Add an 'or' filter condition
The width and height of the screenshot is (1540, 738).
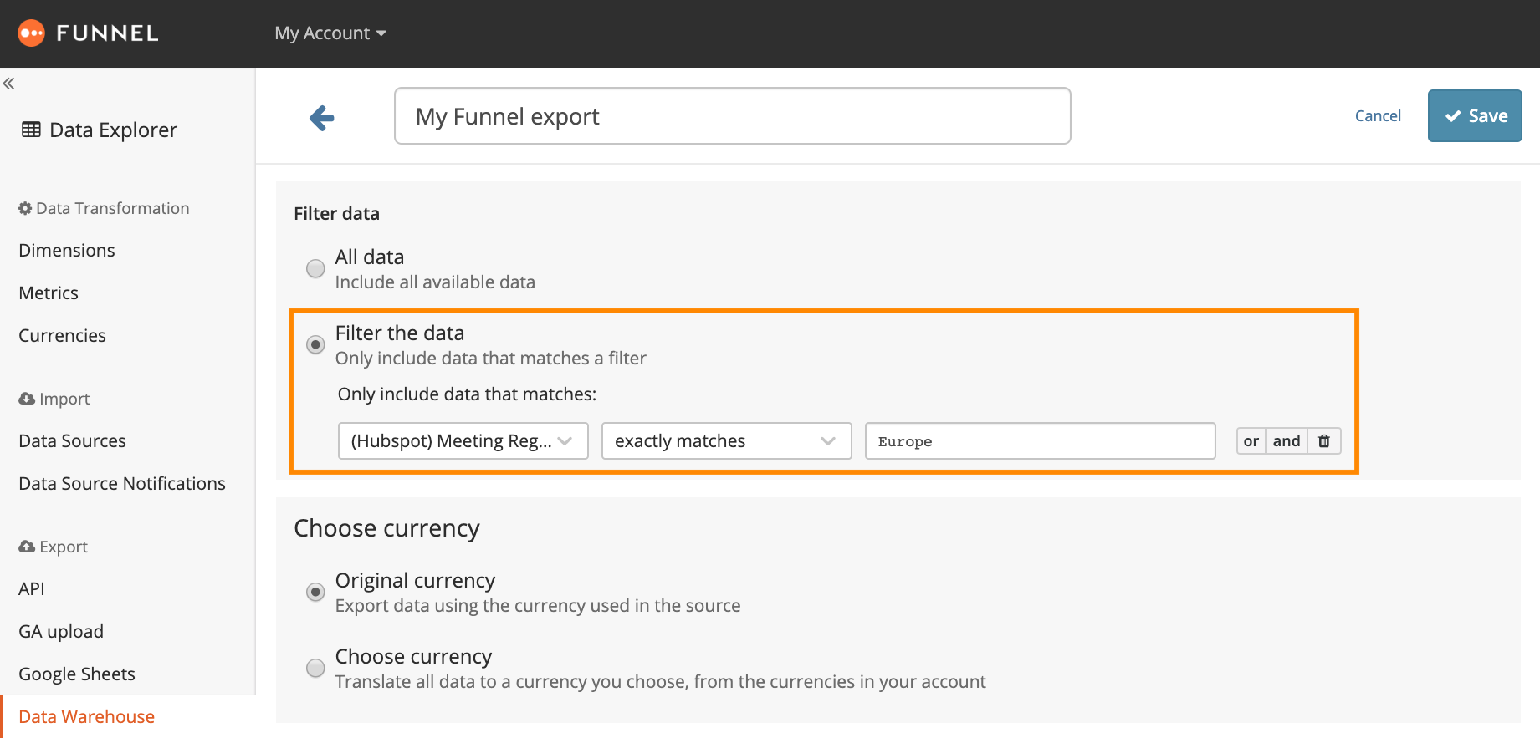[x=1251, y=441]
